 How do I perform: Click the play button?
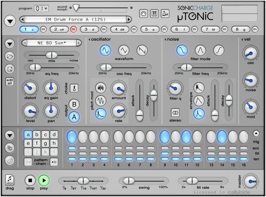click(44, 180)
